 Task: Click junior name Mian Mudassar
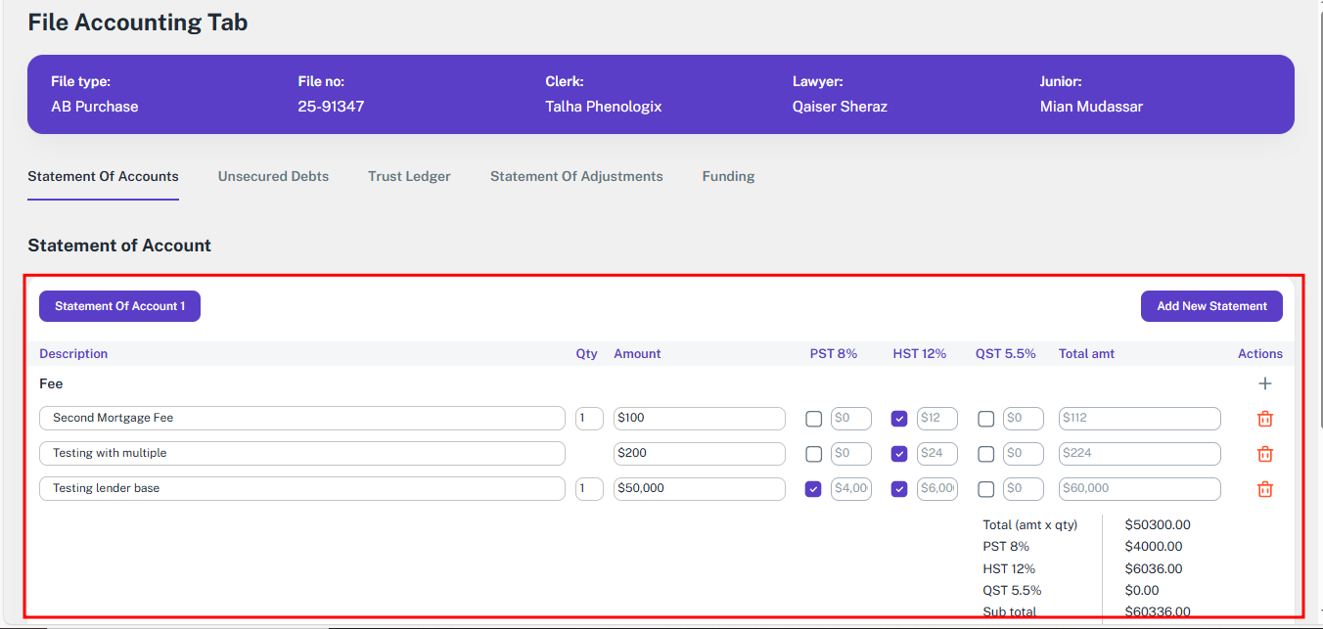click(x=1091, y=107)
